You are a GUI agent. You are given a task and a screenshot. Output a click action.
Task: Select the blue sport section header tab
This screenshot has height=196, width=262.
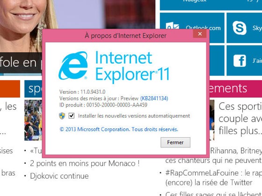33,89
